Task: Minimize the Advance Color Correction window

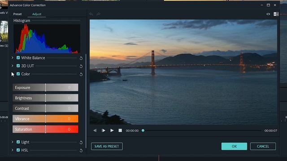Action: [262, 5]
